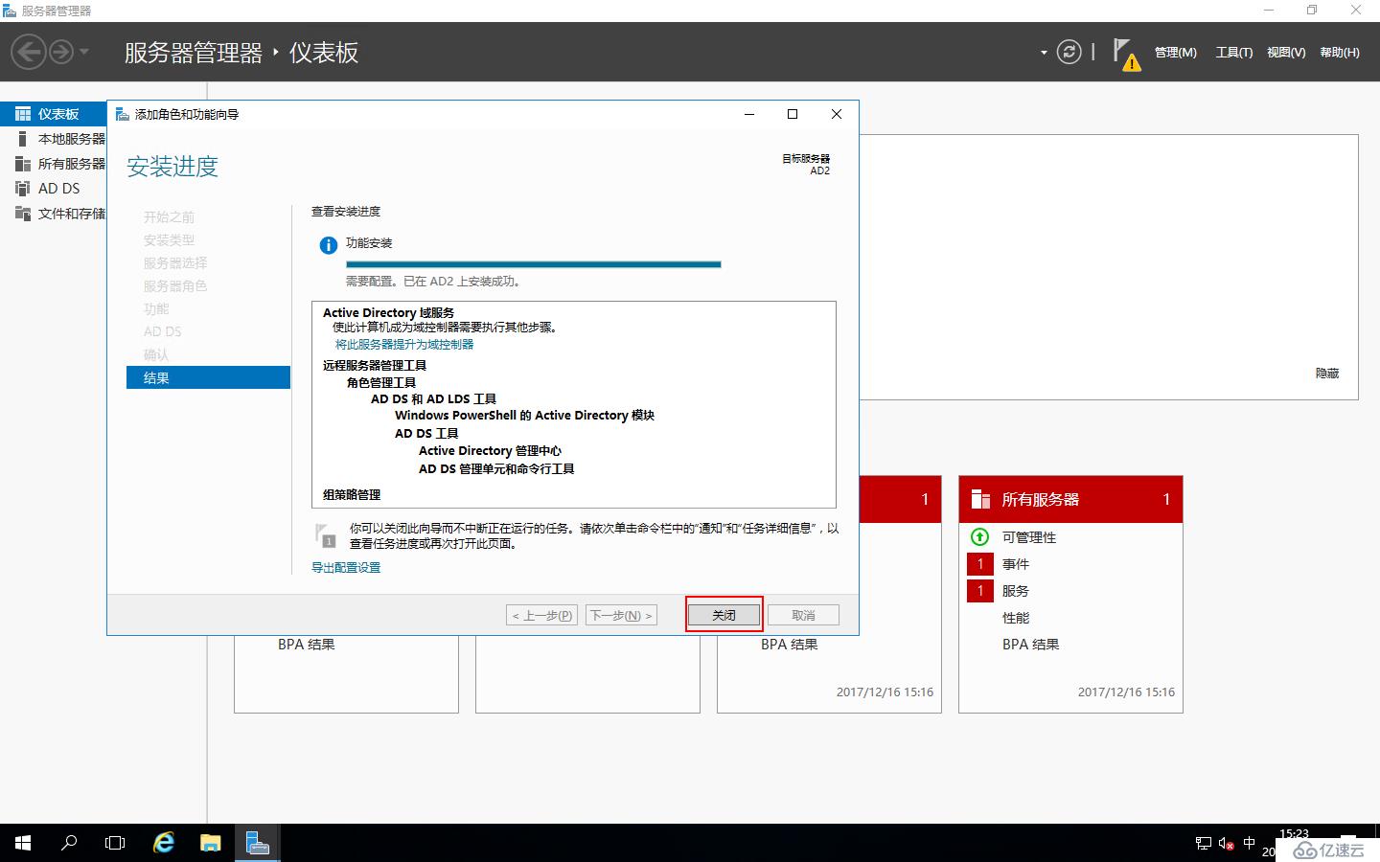Open the navigation history dropdown arrow
Image resolution: width=1380 pixels, height=862 pixels.
[84, 52]
